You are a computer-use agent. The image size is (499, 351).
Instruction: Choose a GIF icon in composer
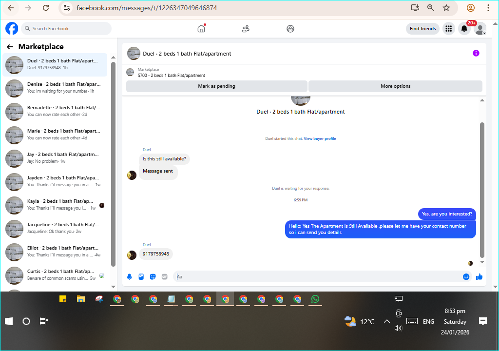[165, 277]
